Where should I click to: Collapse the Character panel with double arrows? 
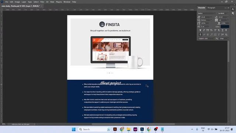click(x=225, y=8)
